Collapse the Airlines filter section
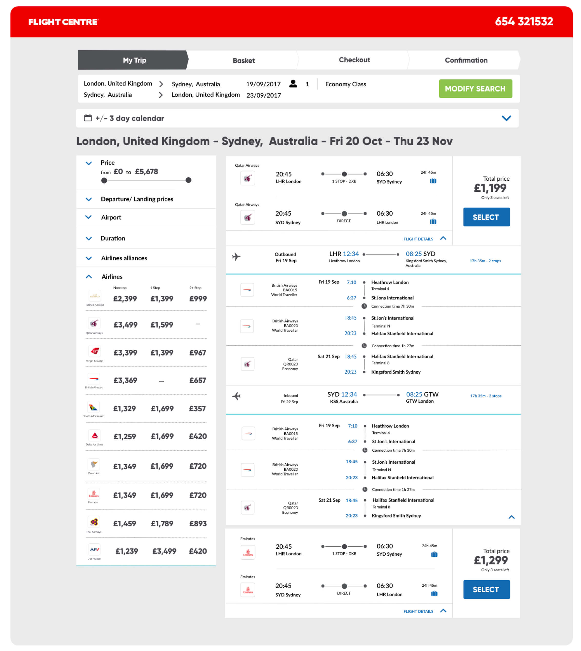Screen dimensions: 581x651 pyautogui.click(x=89, y=276)
